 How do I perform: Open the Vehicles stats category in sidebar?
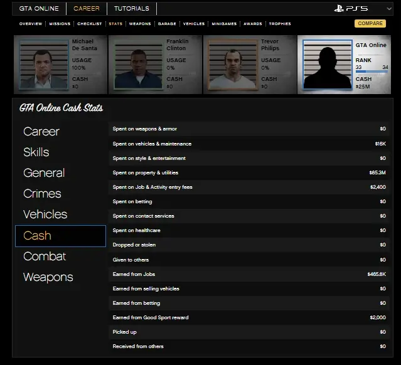[x=45, y=214]
